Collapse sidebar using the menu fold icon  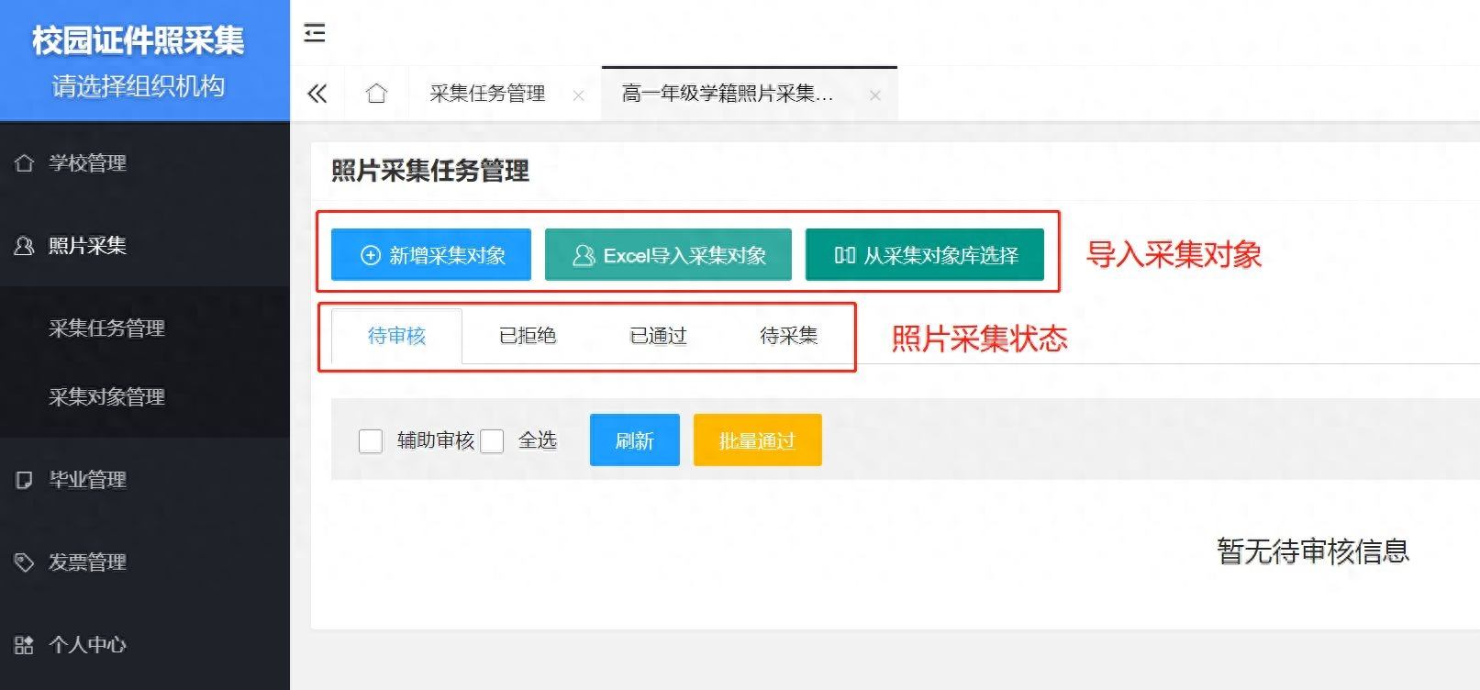tap(315, 33)
